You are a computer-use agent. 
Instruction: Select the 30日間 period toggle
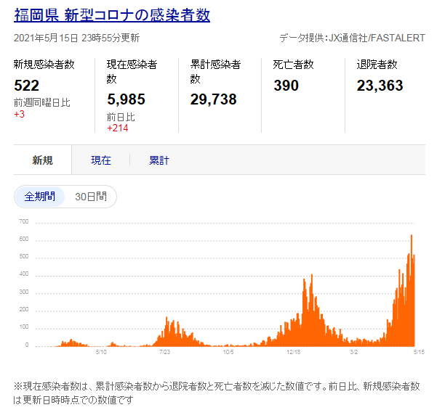coord(91,197)
